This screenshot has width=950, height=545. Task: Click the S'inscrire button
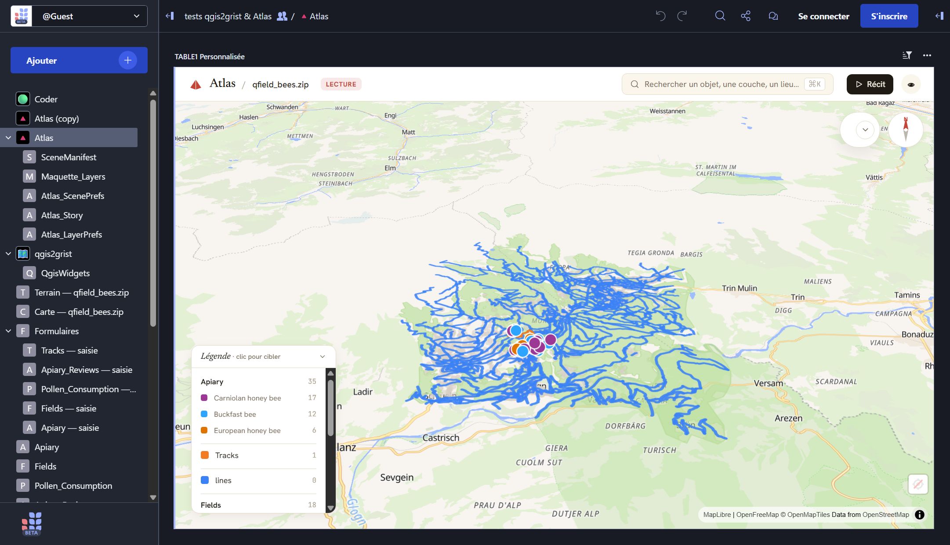tap(889, 16)
